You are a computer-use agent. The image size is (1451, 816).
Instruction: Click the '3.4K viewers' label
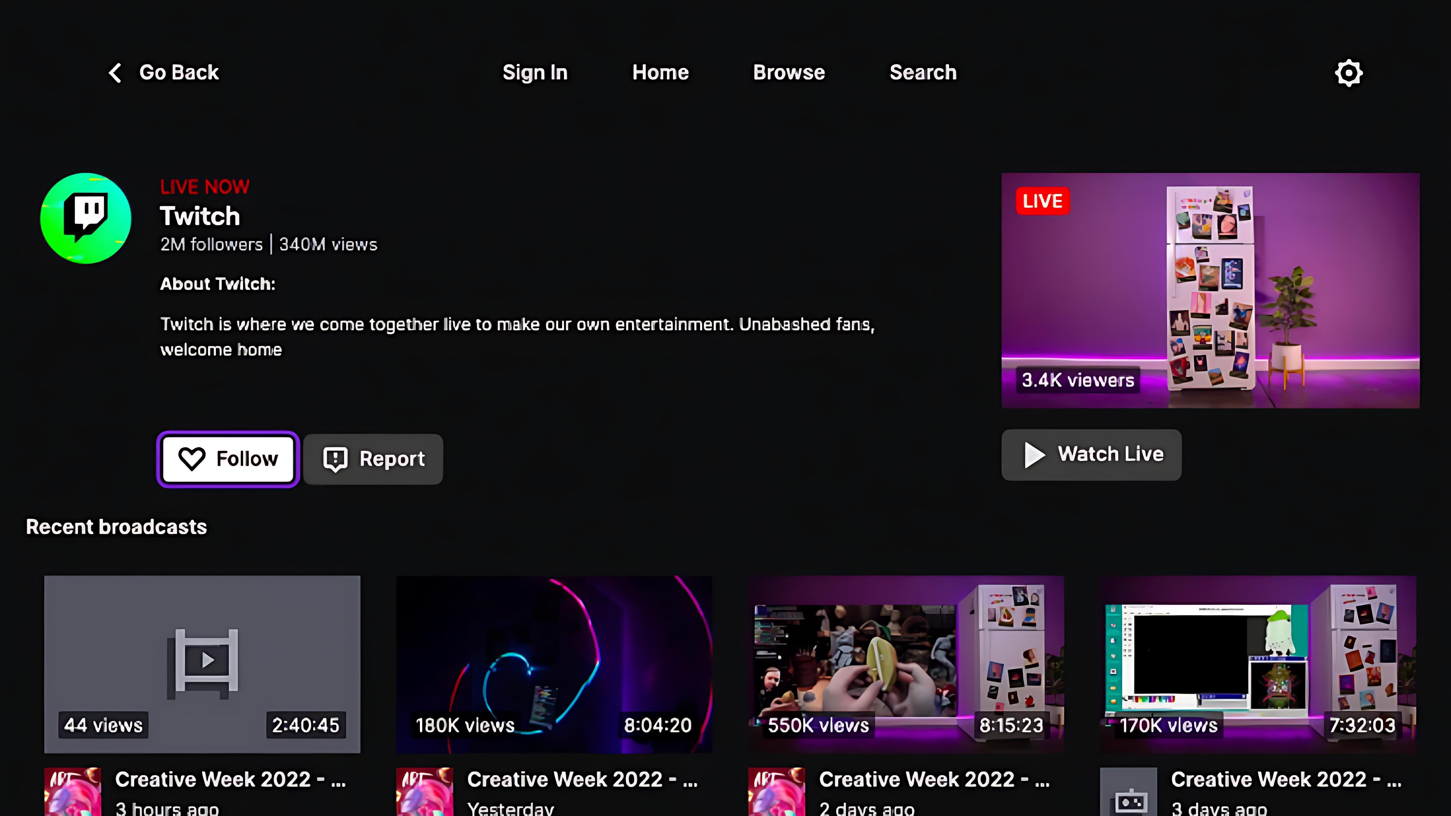coord(1078,380)
